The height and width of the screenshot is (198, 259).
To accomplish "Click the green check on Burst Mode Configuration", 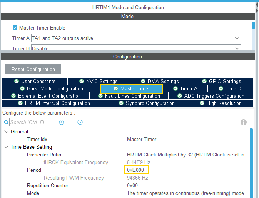I will tap(22, 88).
